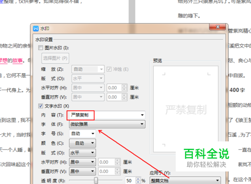Open the text watermark 水平对齐 dropdown
Viewport: 251px width, 184px height.
coord(82,162)
